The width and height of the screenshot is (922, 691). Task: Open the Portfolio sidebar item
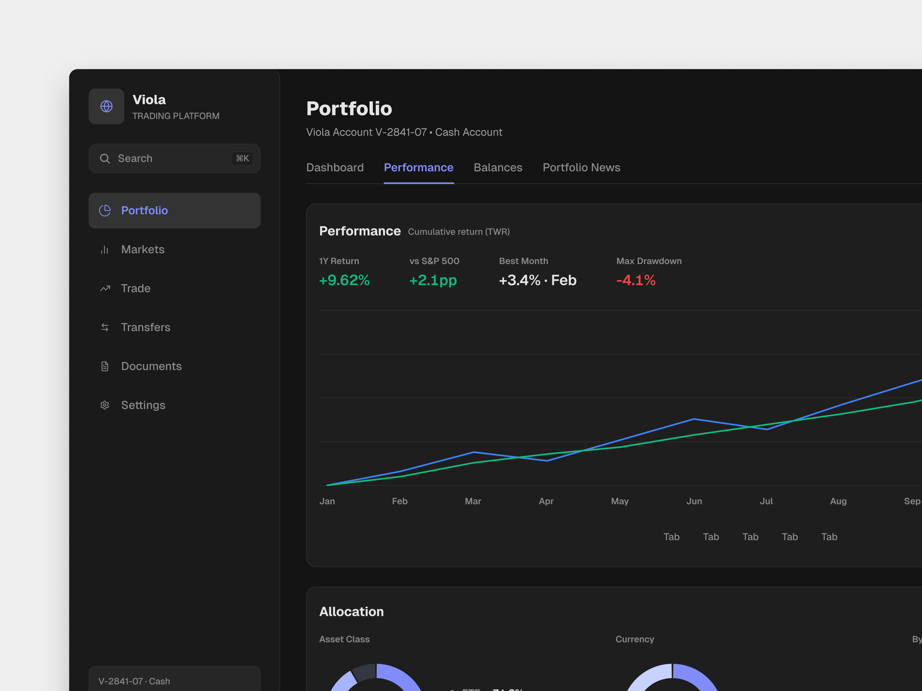point(175,210)
